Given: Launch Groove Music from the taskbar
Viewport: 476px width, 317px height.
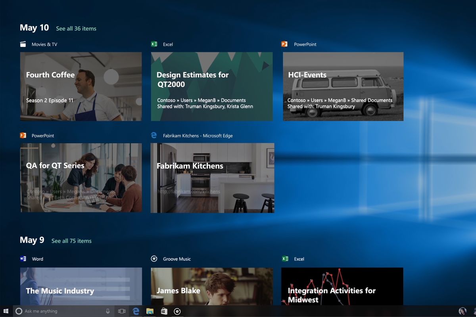Looking at the screenshot, I should click(x=177, y=311).
